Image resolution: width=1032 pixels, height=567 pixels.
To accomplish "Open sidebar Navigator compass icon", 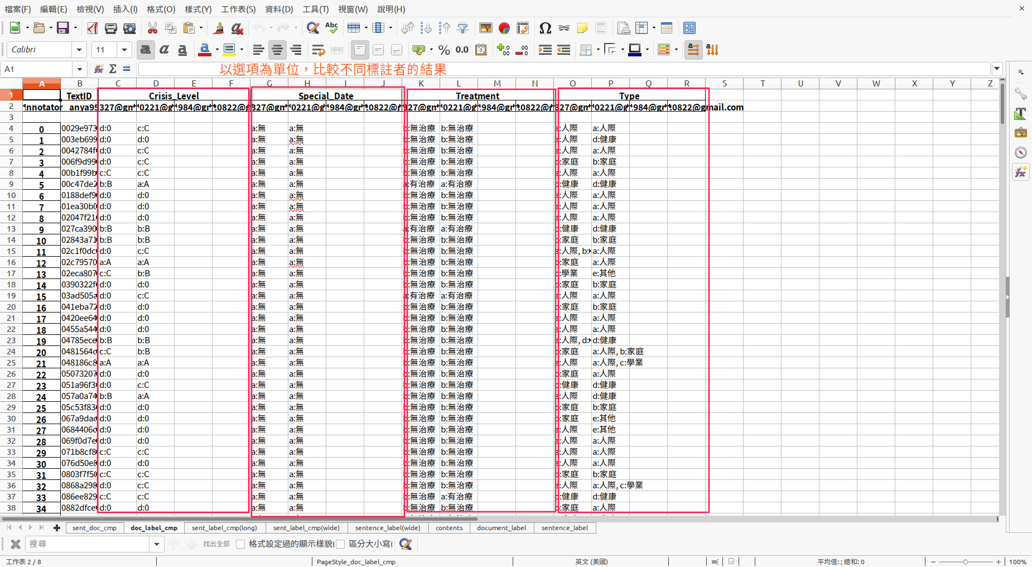I will tap(1021, 152).
